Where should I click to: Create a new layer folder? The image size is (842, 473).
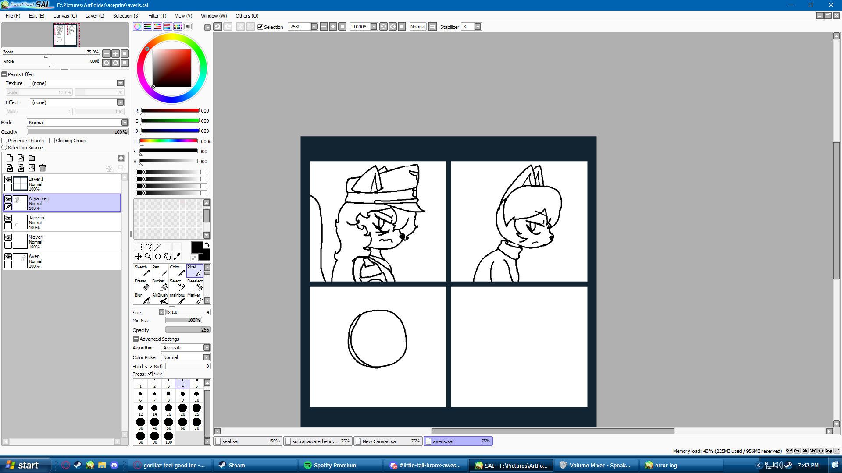tap(32, 158)
